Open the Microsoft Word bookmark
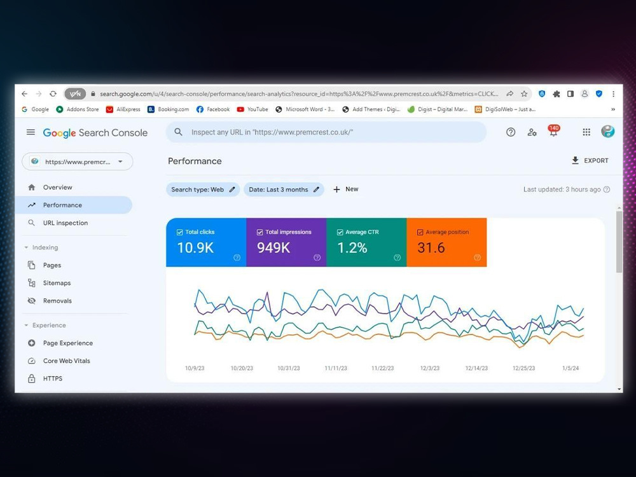This screenshot has width=636, height=477. click(305, 109)
